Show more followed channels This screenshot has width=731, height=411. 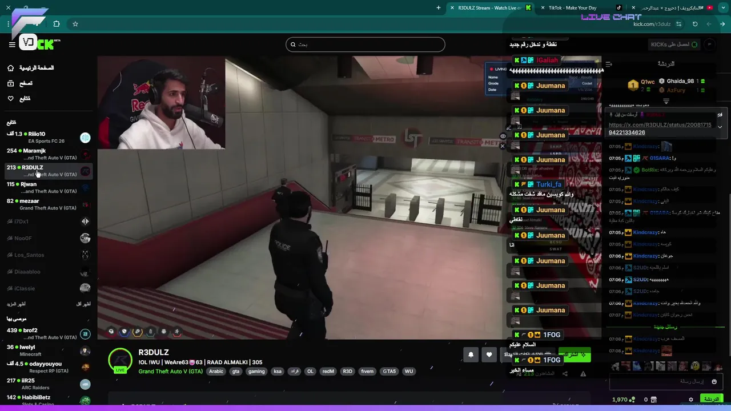tap(16, 304)
